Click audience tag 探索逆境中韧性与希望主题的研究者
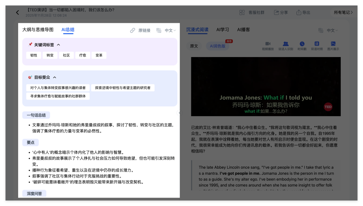This screenshot has width=363, height=206. [123, 88]
